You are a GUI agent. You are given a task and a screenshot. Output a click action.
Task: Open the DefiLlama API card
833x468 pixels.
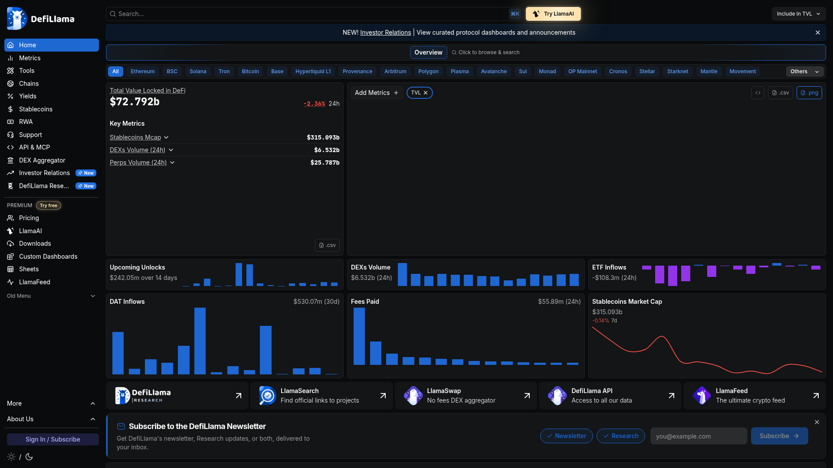[x=610, y=396]
